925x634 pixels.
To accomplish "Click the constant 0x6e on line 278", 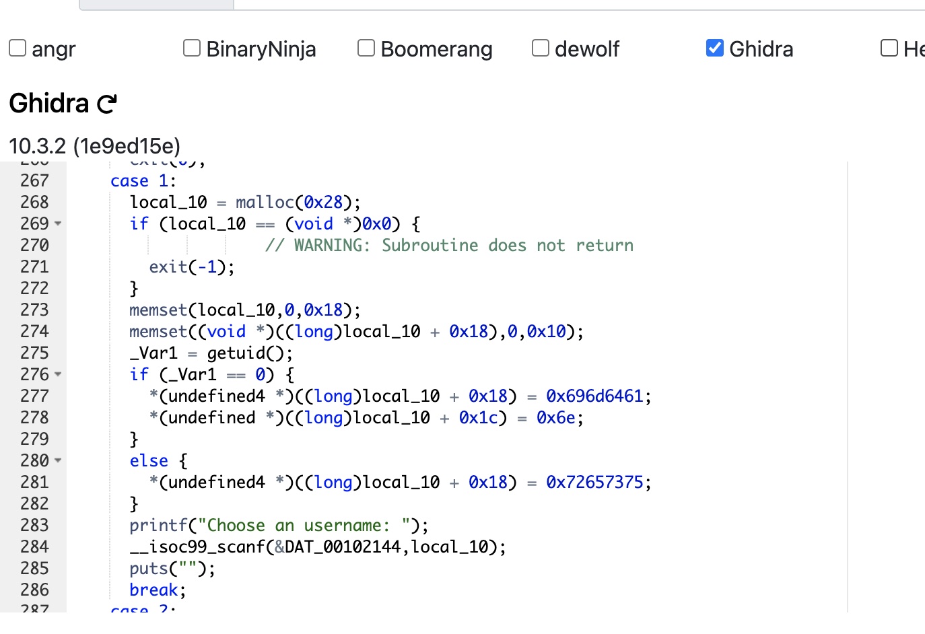I will click(555, 417).
